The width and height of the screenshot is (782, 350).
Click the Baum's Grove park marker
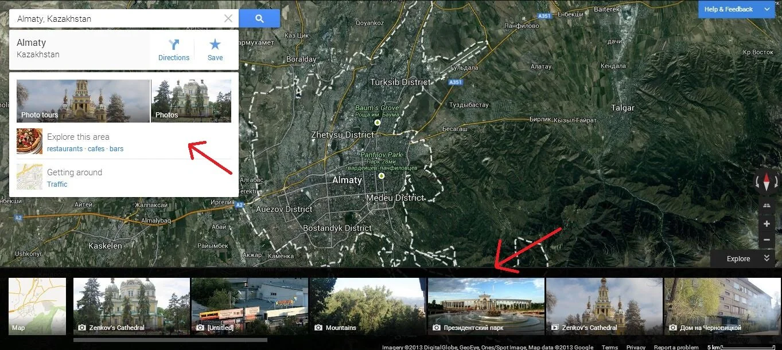tap(378, 123)
